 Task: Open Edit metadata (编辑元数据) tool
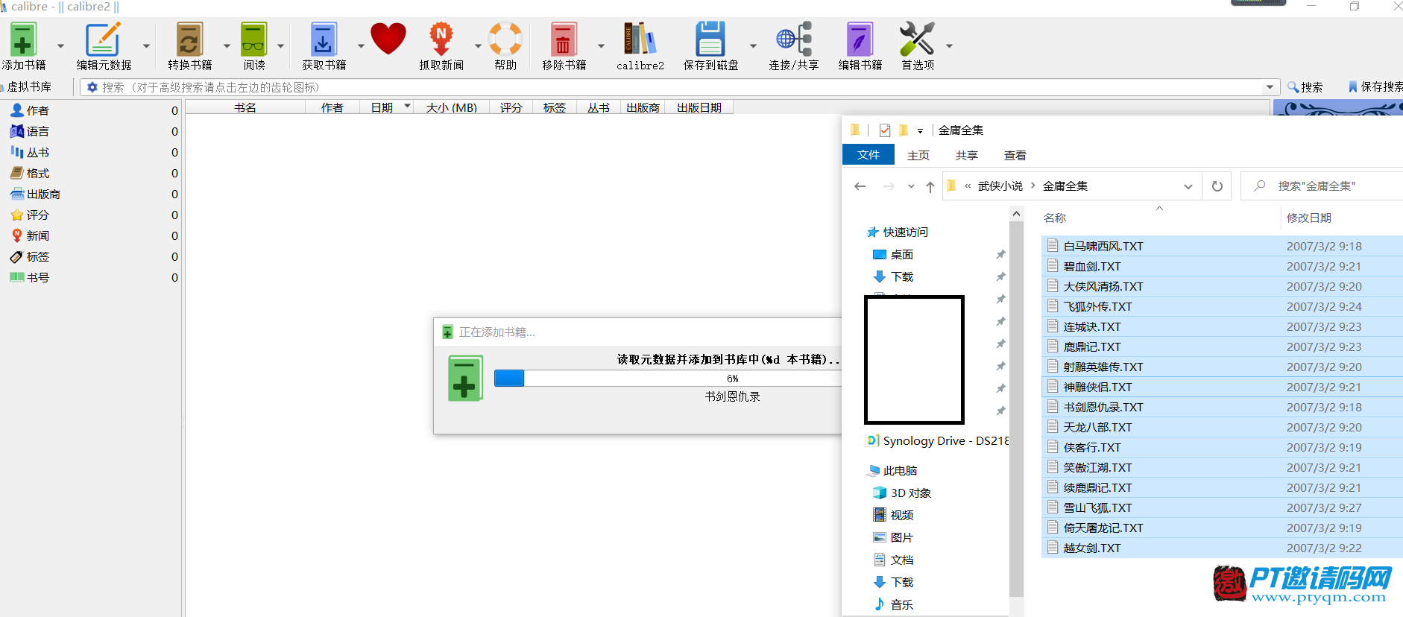pyautogui.click(x=103, y=39)
